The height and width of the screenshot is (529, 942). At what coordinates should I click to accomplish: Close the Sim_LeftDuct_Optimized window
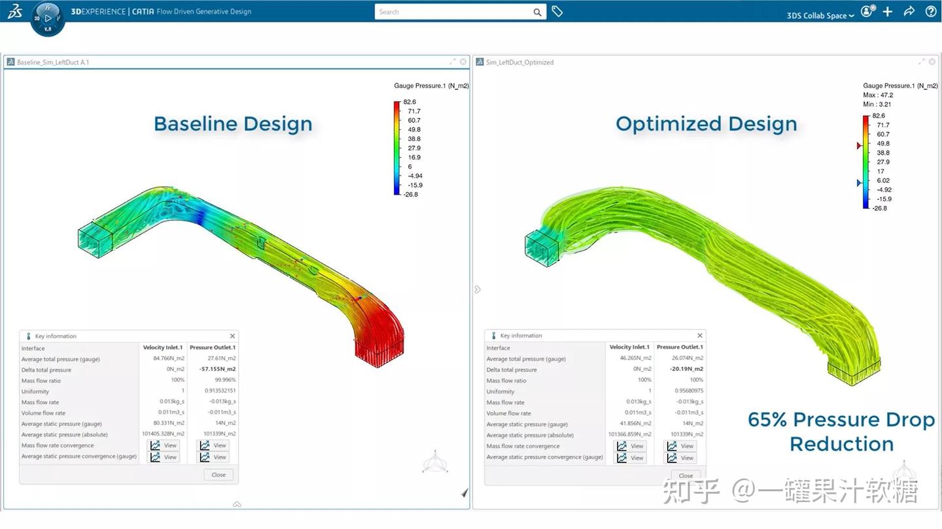(932, 61)
